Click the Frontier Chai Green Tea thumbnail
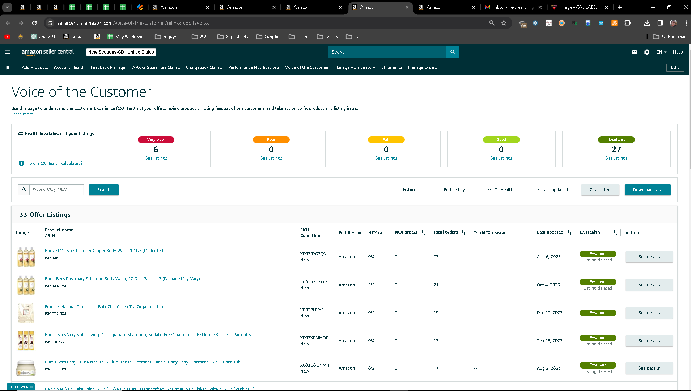Image resolution: width=691 pixels, height=391 pixels. pos(26,313)
